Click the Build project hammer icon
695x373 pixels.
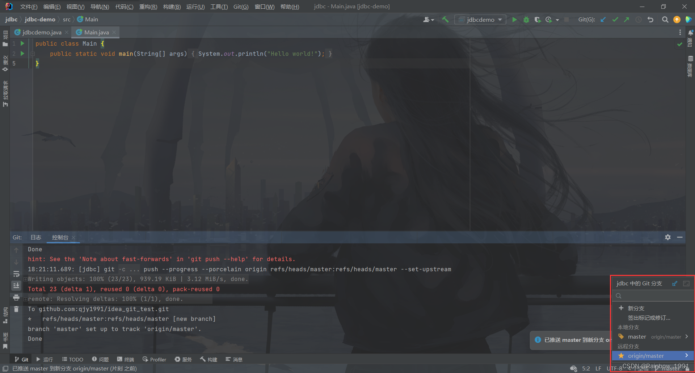(x=445, y=20)
